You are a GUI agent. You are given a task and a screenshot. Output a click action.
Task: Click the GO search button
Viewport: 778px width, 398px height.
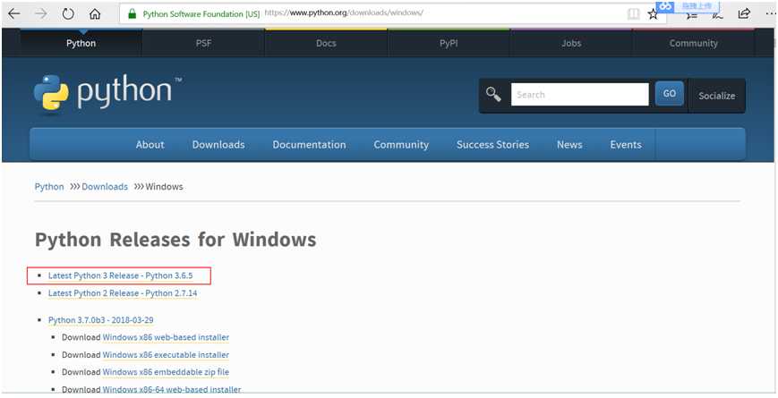(670, 94)
